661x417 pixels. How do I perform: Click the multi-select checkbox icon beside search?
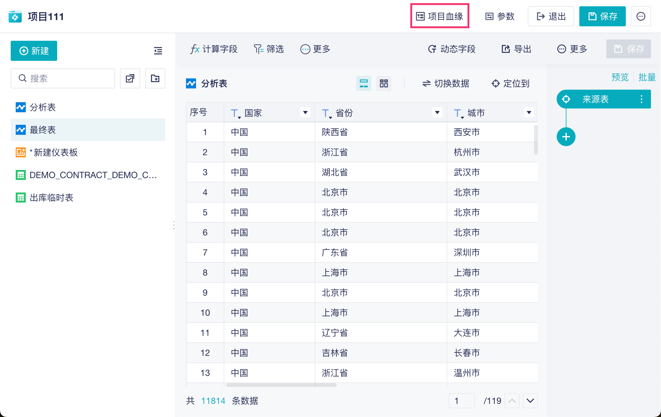pos(130,78)
